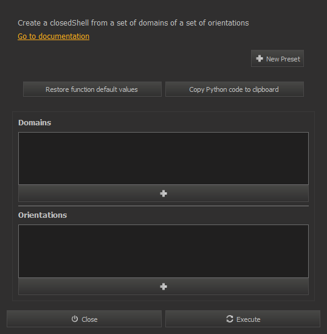Click the Orientations section heading
The height and width of the screenshot is (334, 327).
coord(43,215)
